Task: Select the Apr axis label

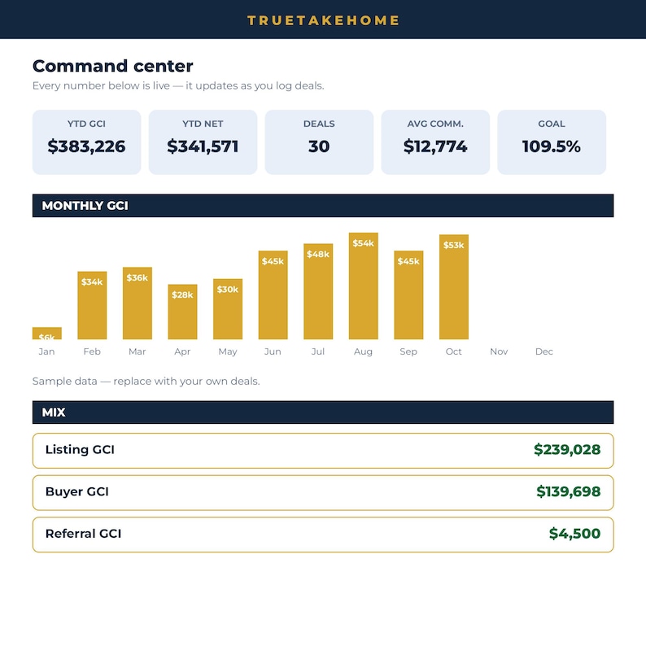Action: (182, 351)
